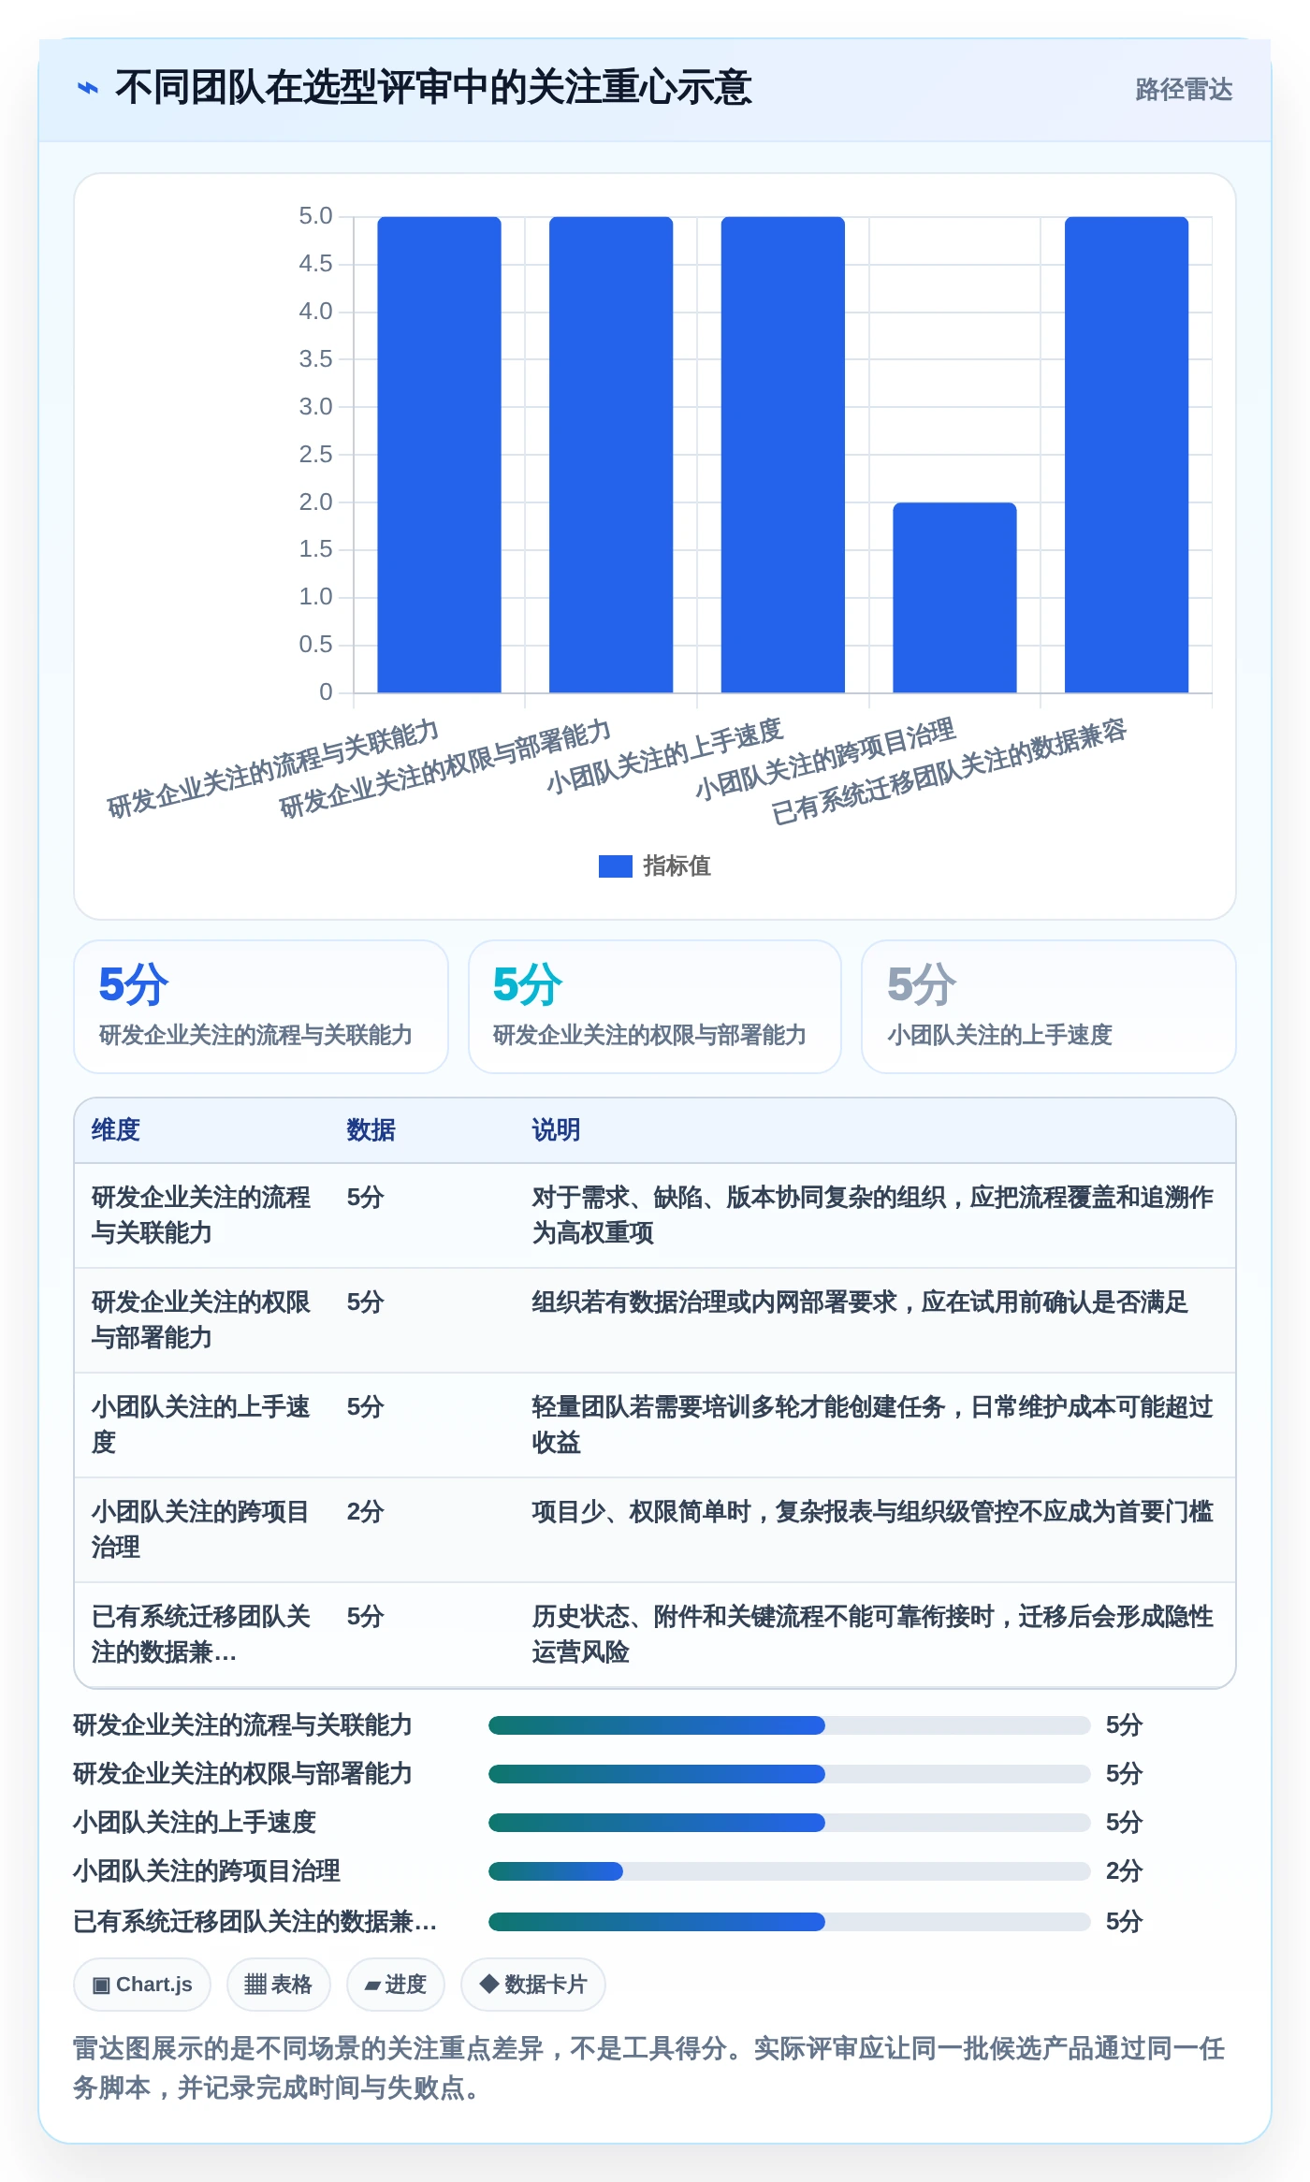Click the bar for 研发企业关注的流程与关联能力
The width and height of the screenshot is (1310, 2182).
[439, 455]
